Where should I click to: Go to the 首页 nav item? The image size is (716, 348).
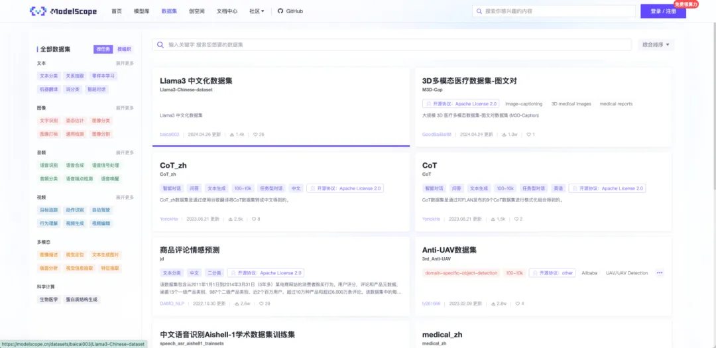[117, 11]
